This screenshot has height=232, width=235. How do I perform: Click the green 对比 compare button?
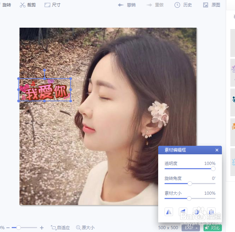point(212,228)
